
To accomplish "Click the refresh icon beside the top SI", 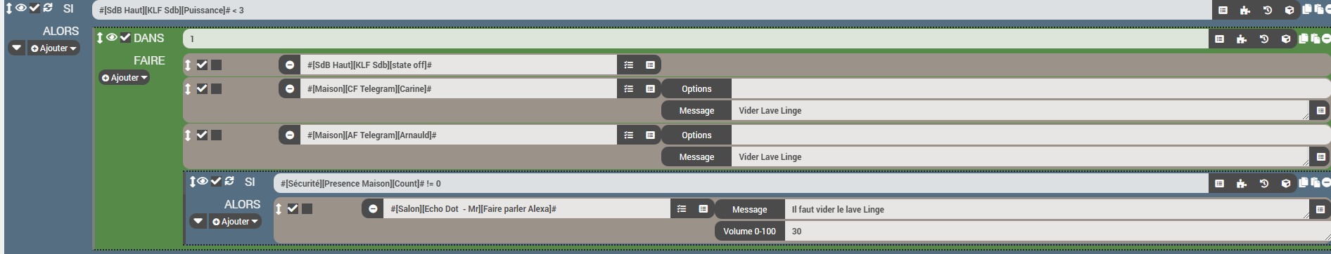I will [48, 8].
